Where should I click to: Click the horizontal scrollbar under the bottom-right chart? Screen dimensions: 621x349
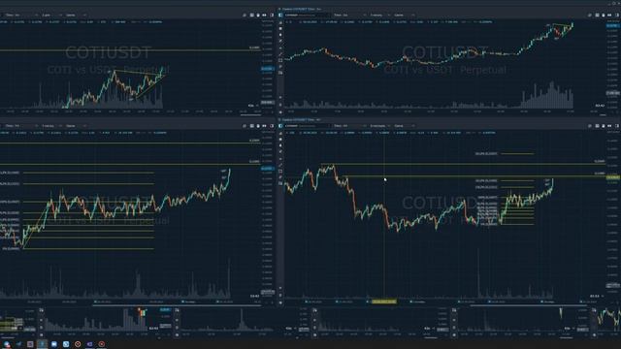529,305
